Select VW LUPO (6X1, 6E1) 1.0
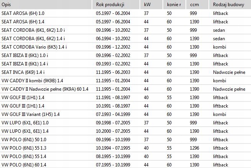The image size is (251, 168). pos(126,123)
